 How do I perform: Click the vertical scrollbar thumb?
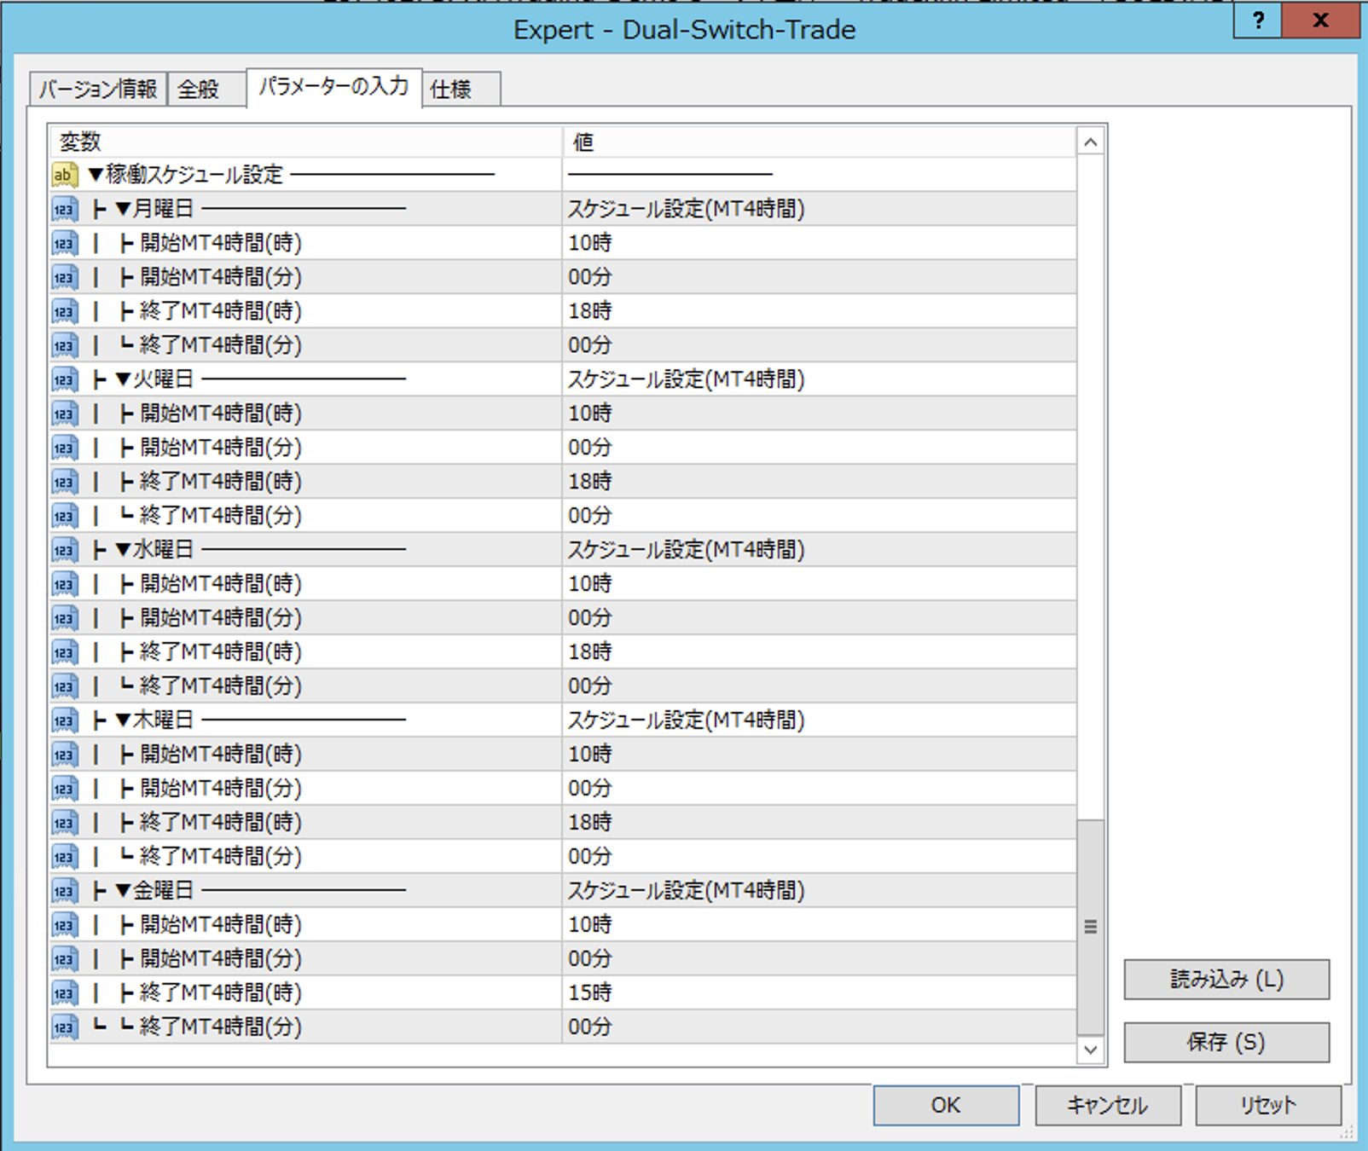(1090, 927)
